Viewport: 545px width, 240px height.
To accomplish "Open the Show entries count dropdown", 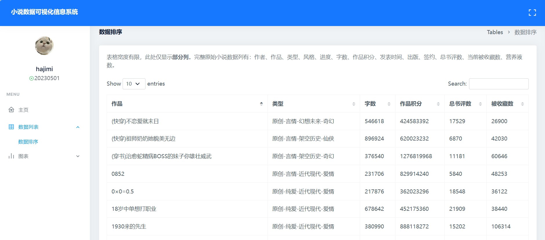I will click(134, 84).
